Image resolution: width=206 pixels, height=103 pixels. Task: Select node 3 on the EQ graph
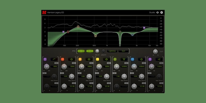[96, 36]
